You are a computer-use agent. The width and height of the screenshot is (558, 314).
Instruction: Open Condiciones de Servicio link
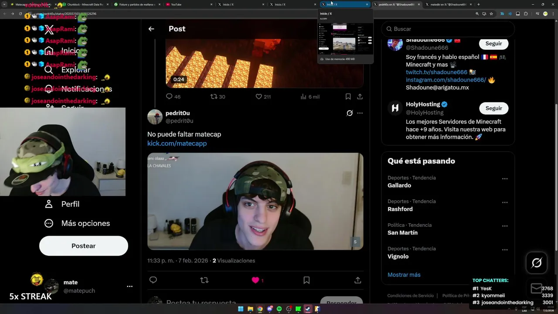pyautogui.click(x=411, y=296)
